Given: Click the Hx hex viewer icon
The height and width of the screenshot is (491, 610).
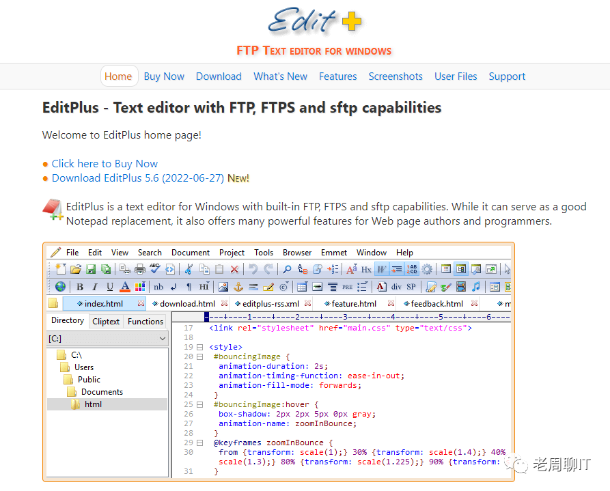Looking at the screenshot, I should click(366, 269).
